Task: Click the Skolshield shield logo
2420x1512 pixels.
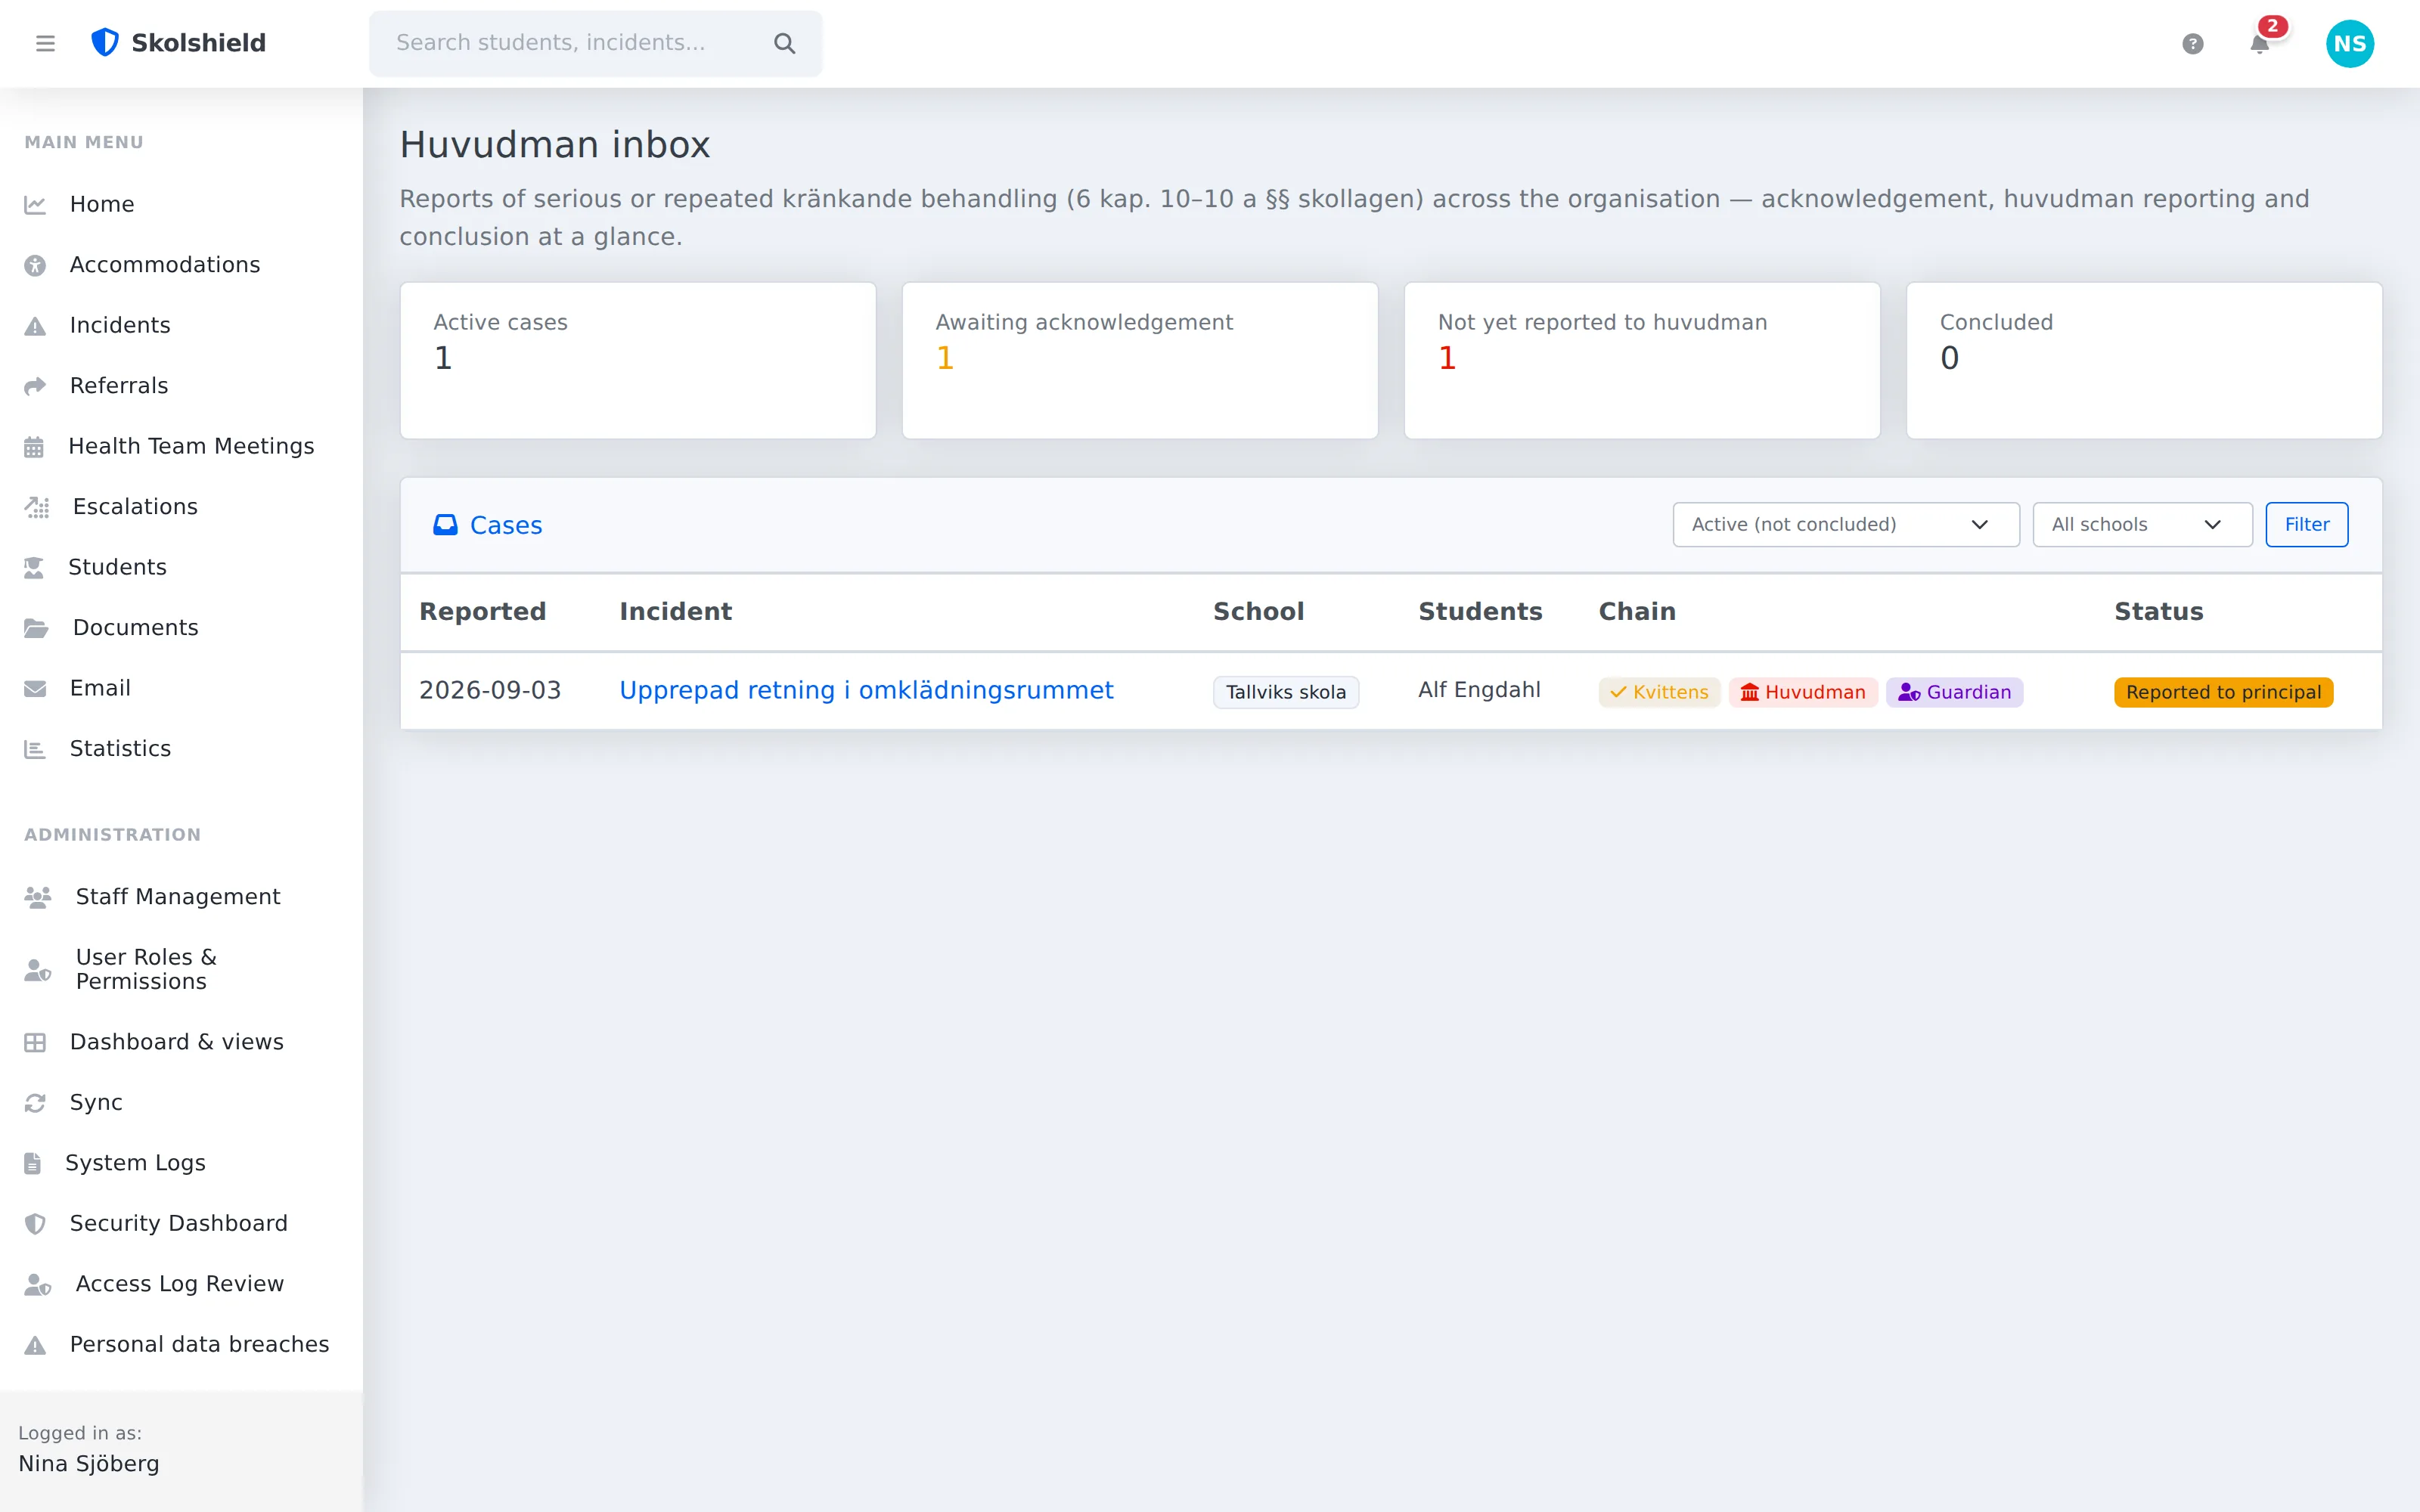Action: 105,43
